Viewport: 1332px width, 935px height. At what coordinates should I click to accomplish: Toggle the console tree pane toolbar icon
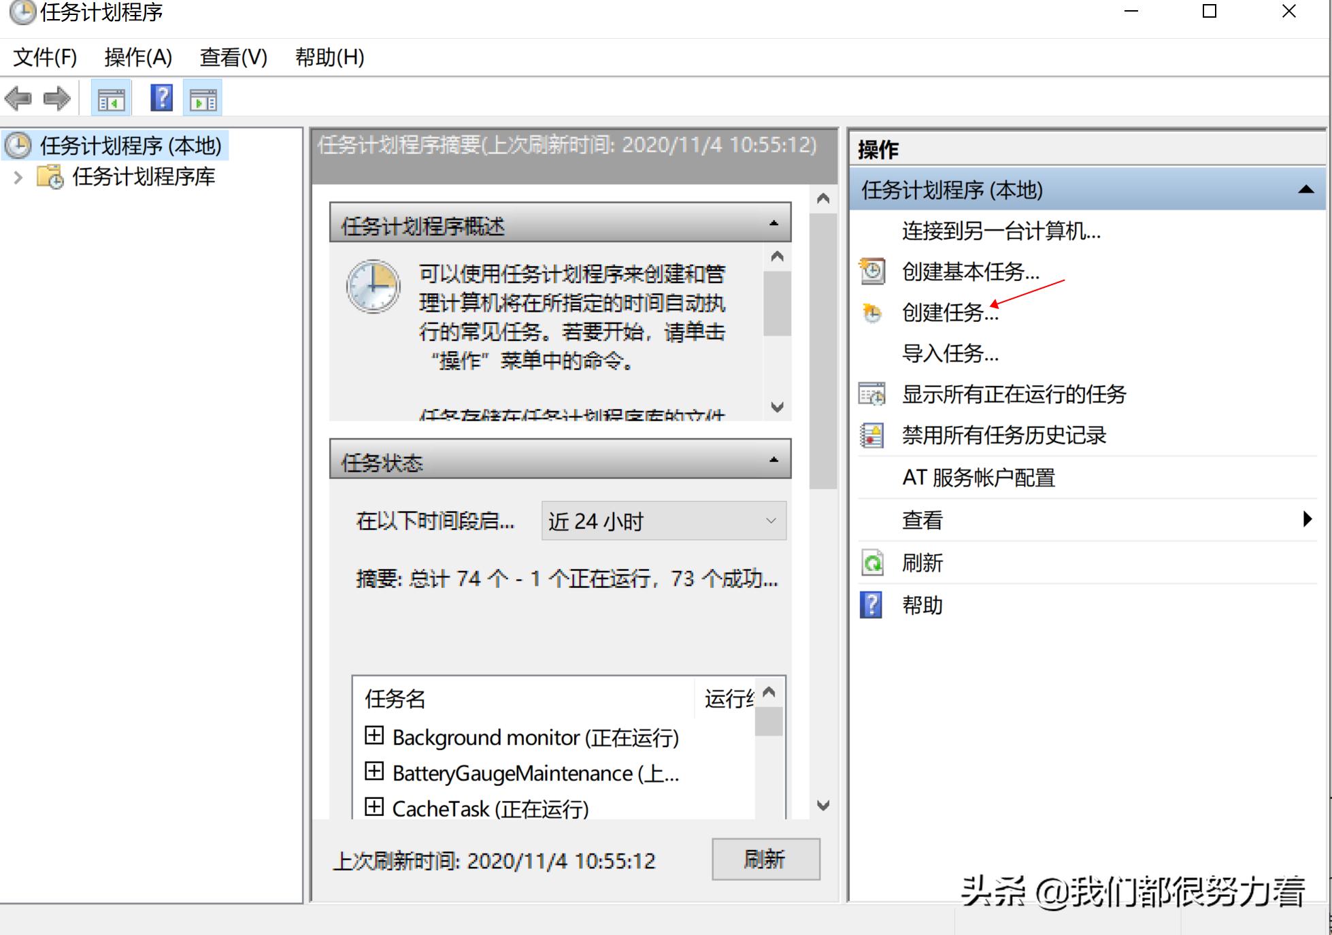coord(110,98)
